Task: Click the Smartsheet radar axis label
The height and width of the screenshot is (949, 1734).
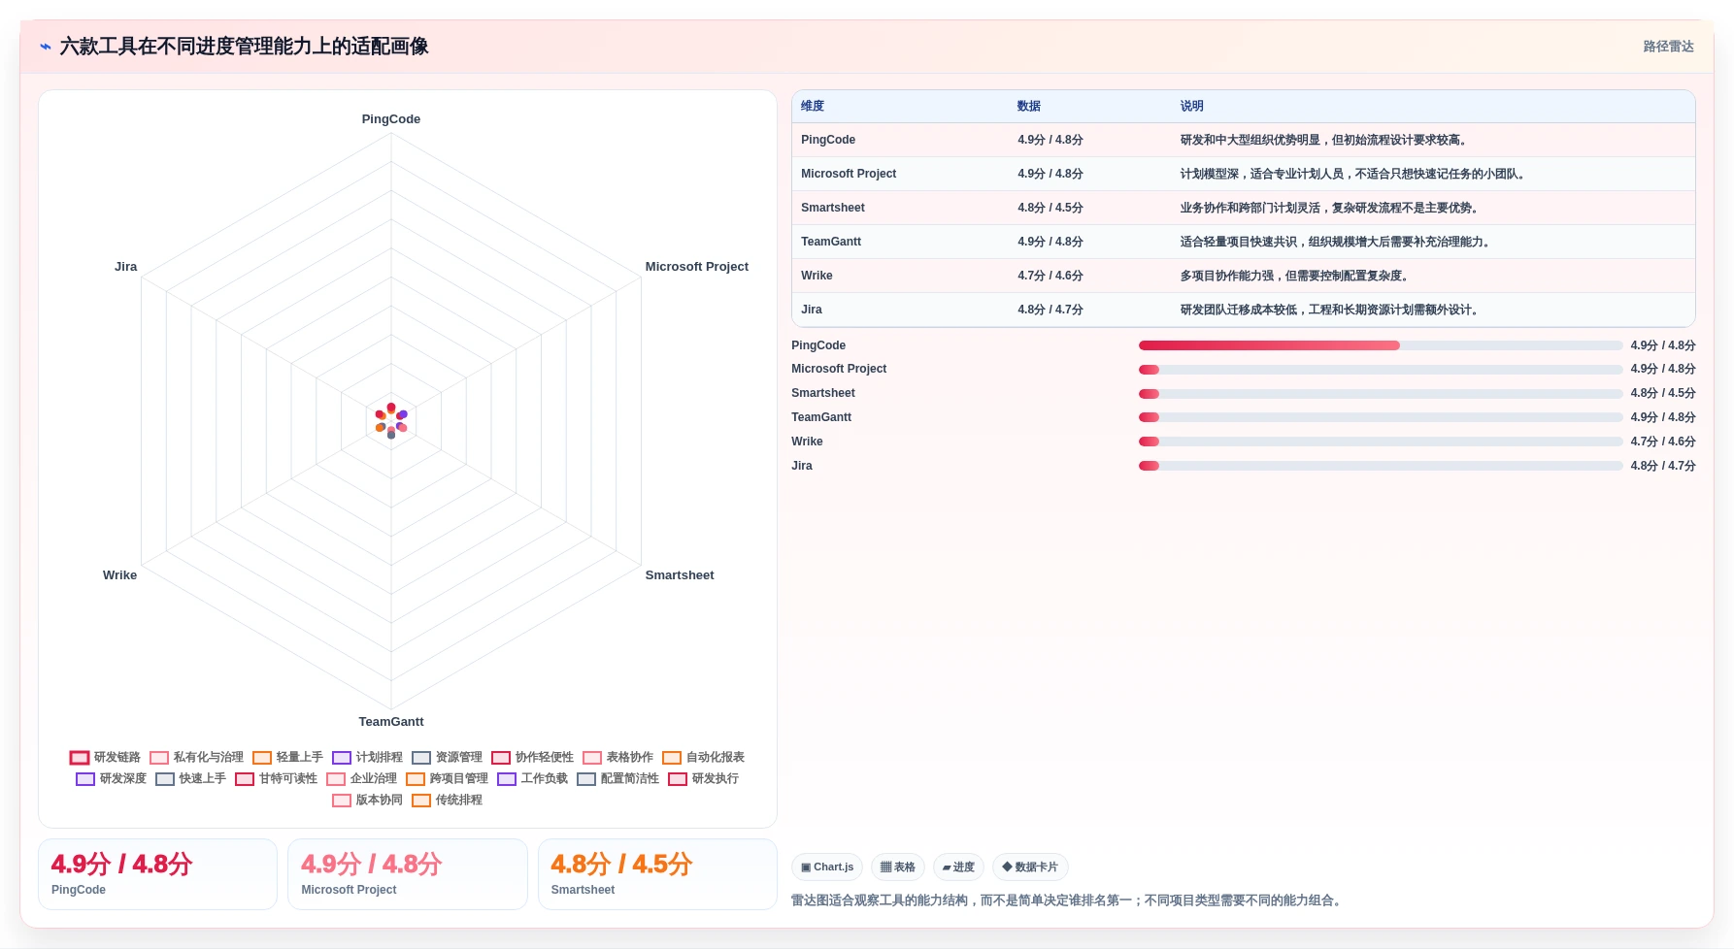Action: [680, 575]
